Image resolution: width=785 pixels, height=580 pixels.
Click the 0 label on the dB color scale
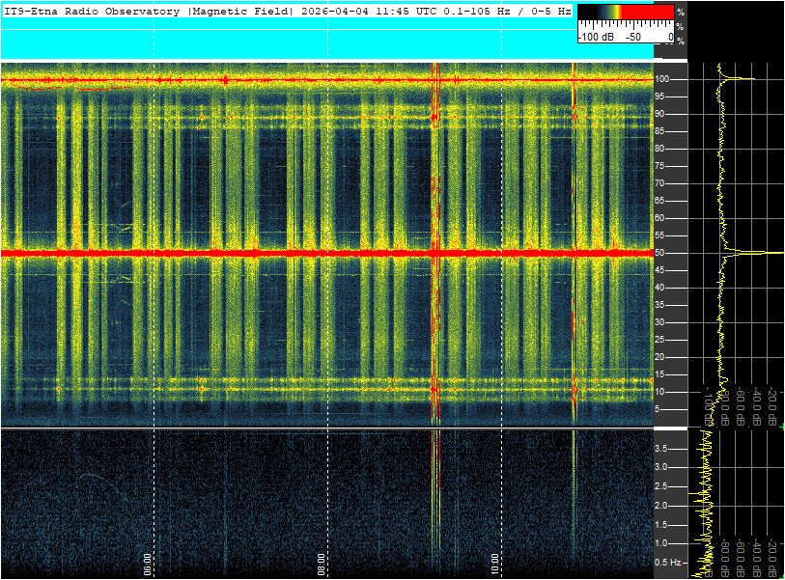[670, 37]
